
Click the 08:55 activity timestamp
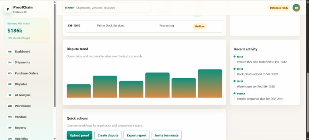[x=240, y=81]
